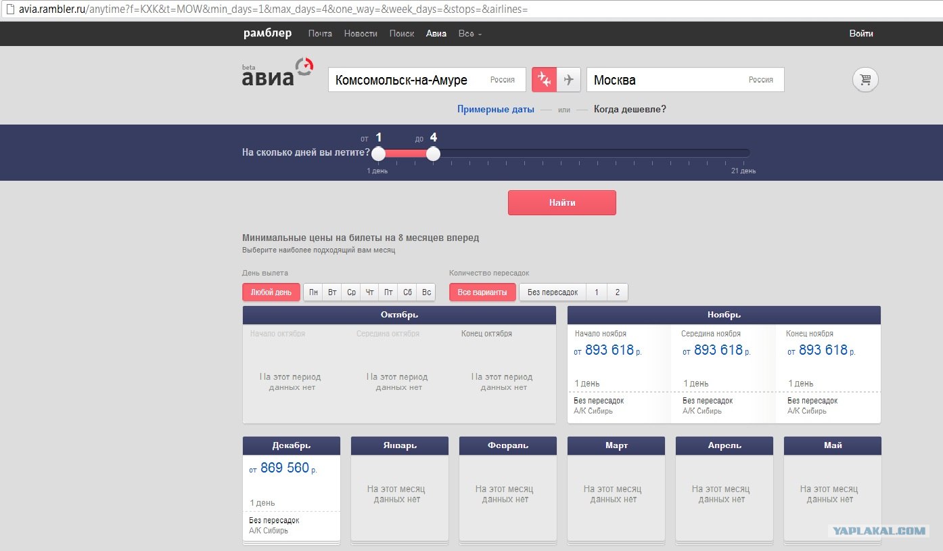This screenshot has width=943, height=551.
Task: Switch to Примерные даты mode
Action: pyautogui.click(x=495, y=109)
